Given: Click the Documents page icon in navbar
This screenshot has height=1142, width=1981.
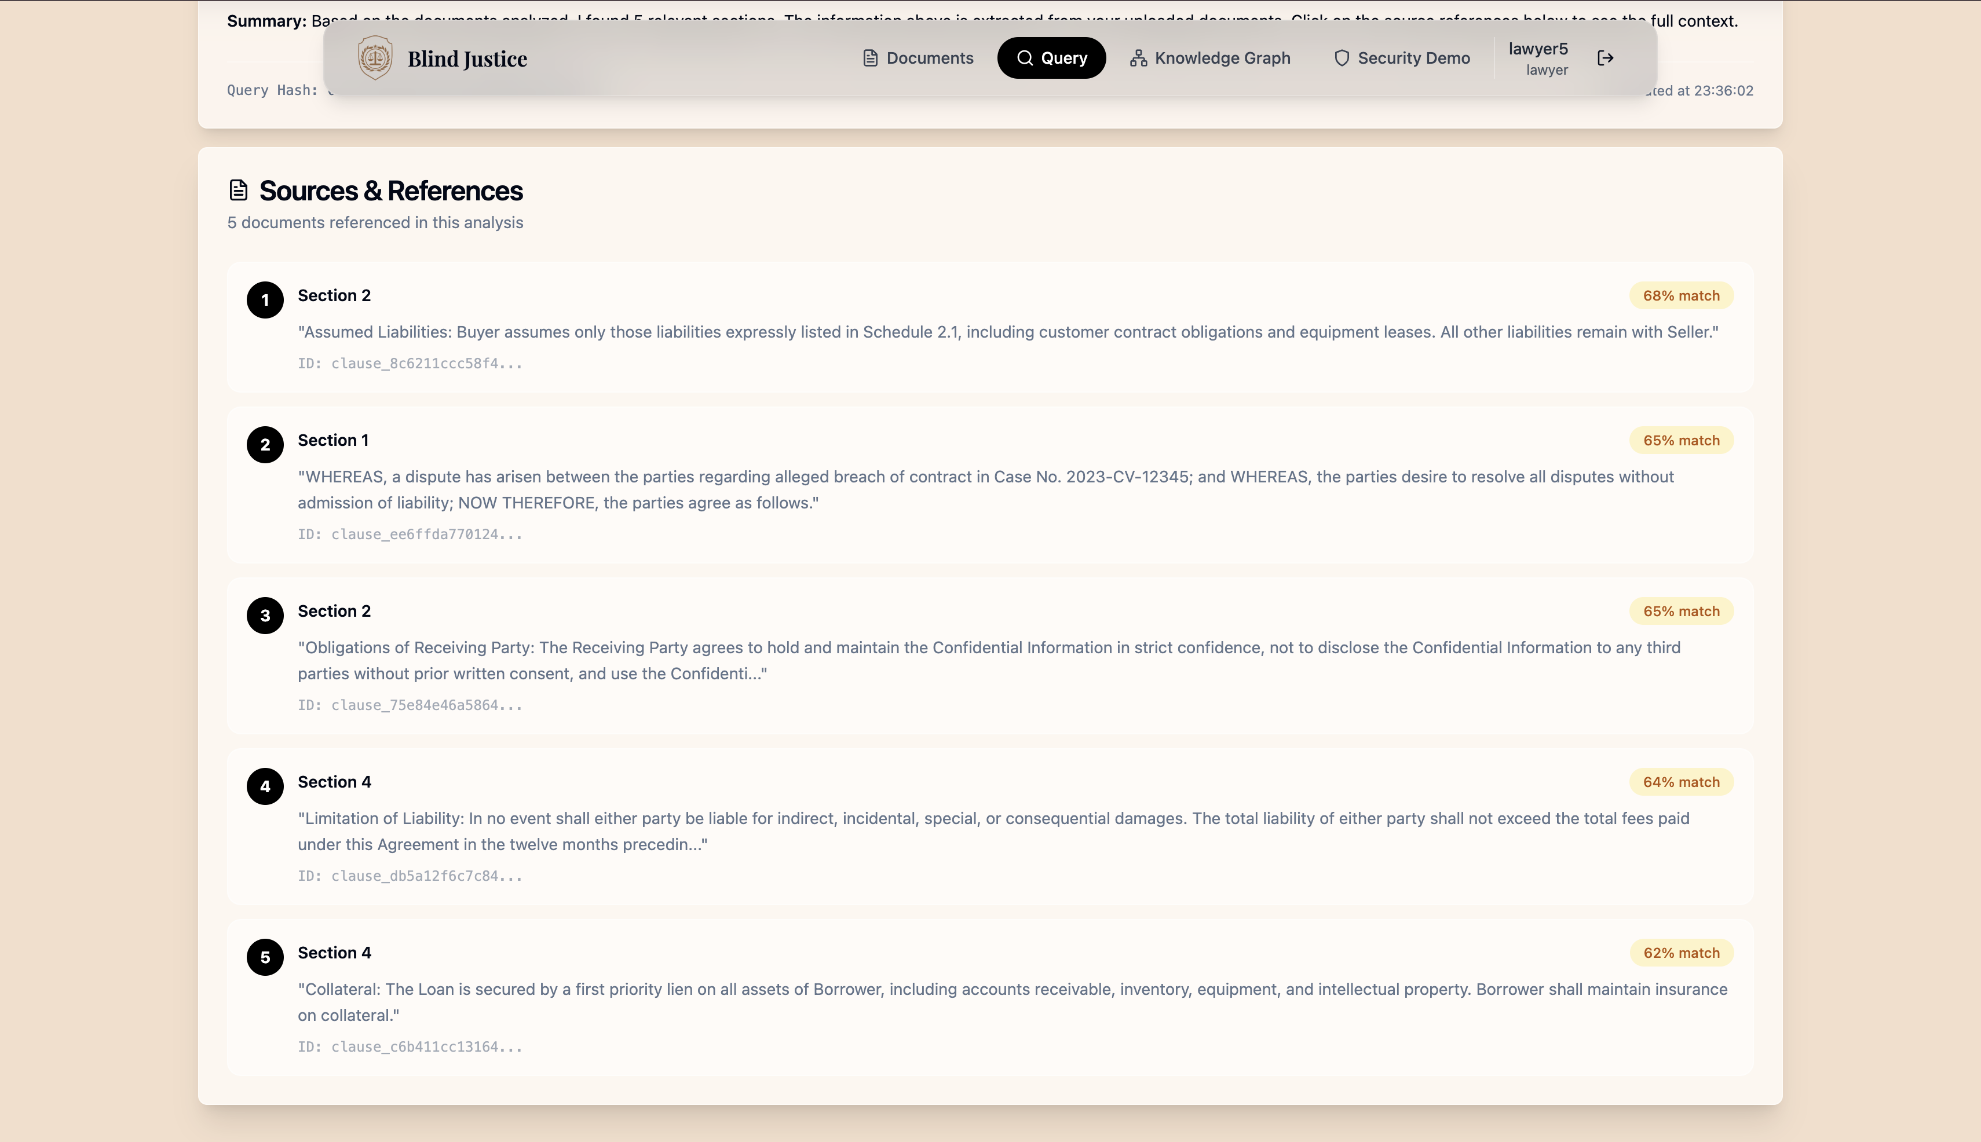Looking at the screenshot, I should click(870, 58).
